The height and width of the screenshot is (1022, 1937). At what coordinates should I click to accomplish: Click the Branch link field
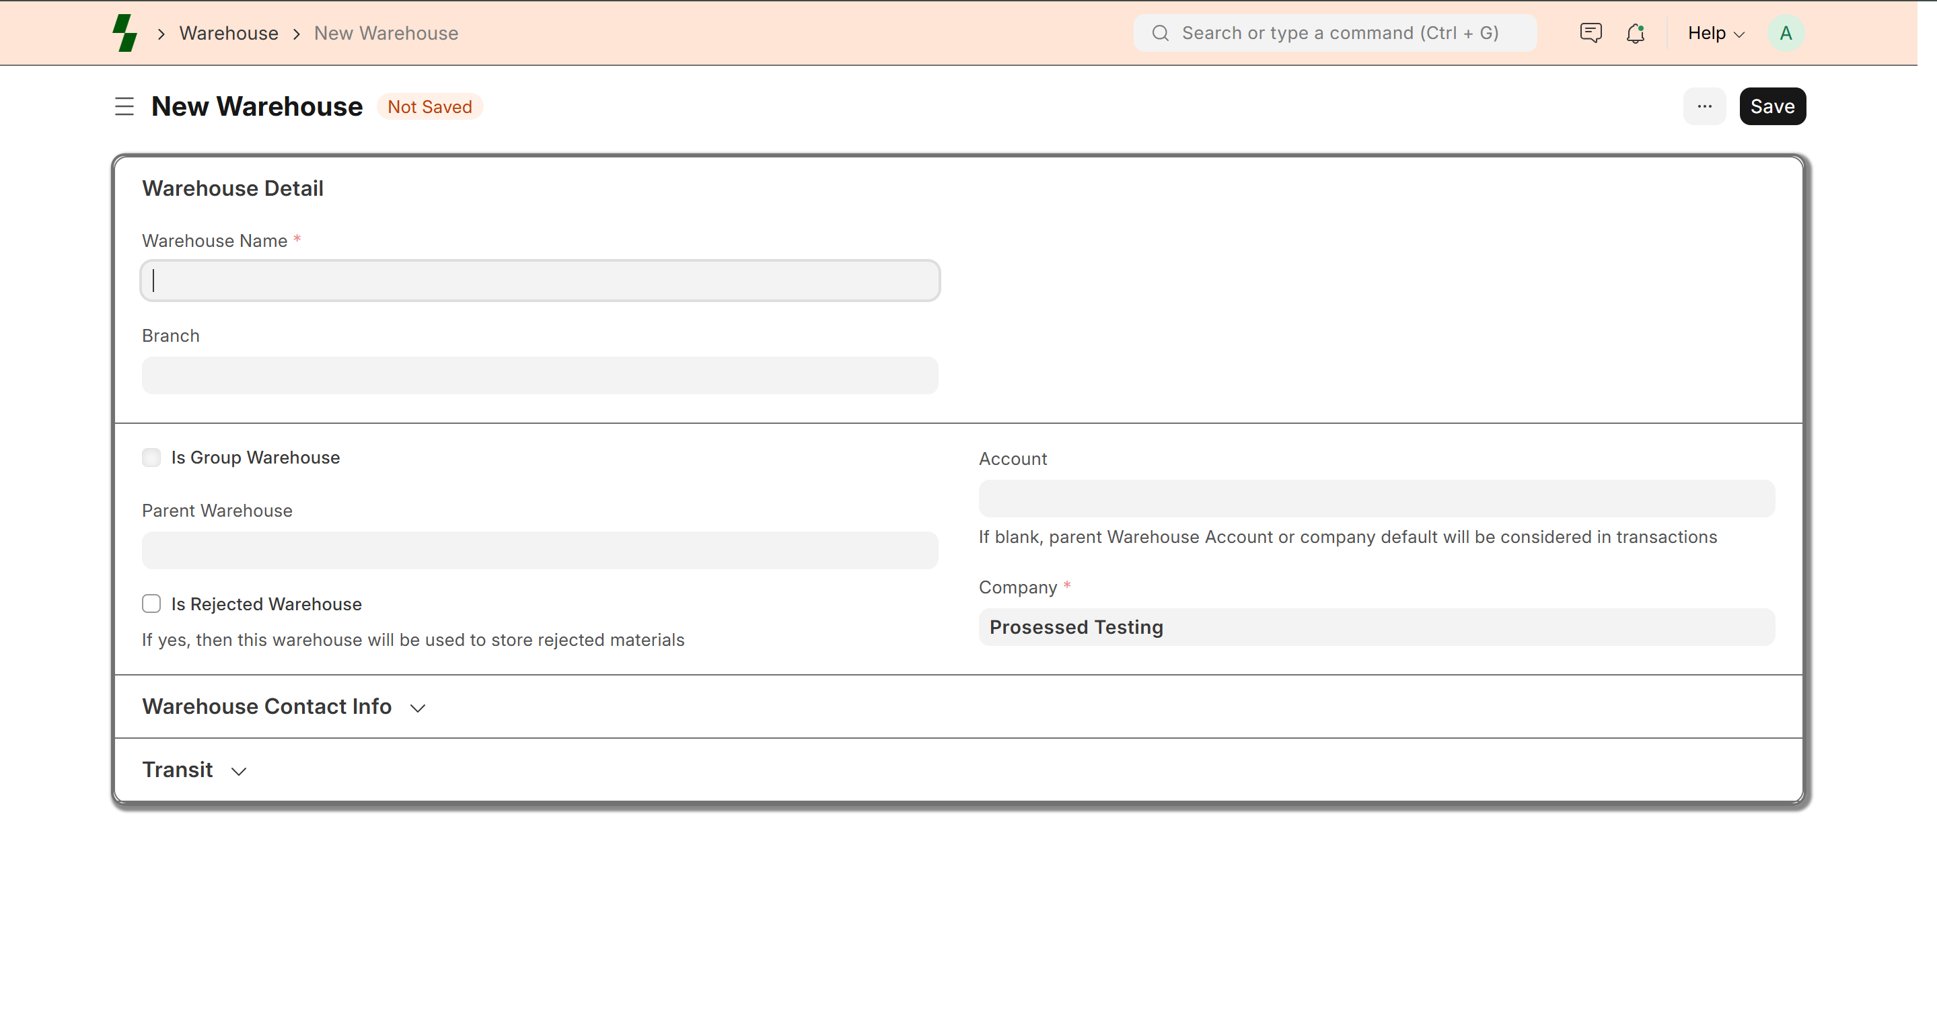click(x=539, y=375)
